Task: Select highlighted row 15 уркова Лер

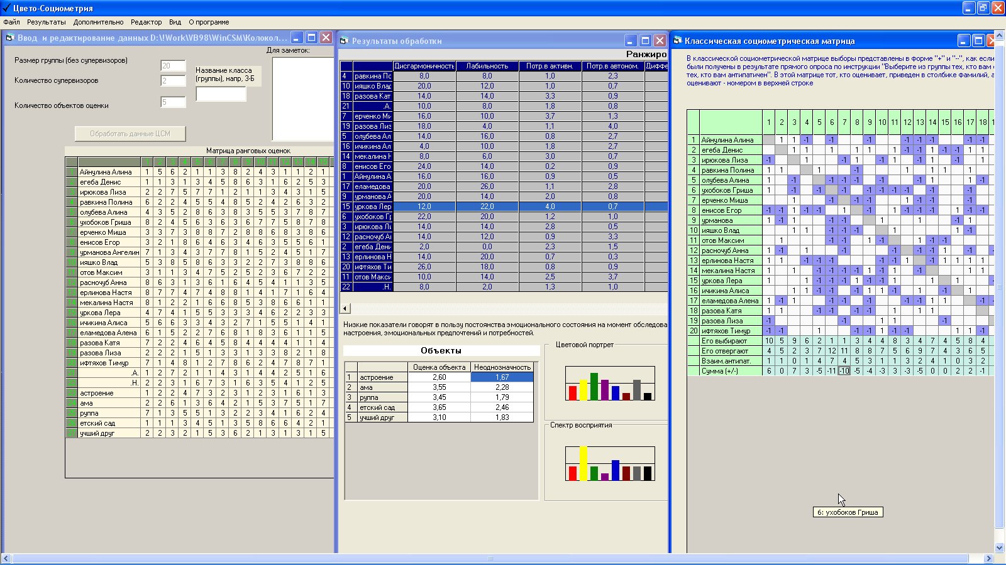Action: [x=504, y=207]
